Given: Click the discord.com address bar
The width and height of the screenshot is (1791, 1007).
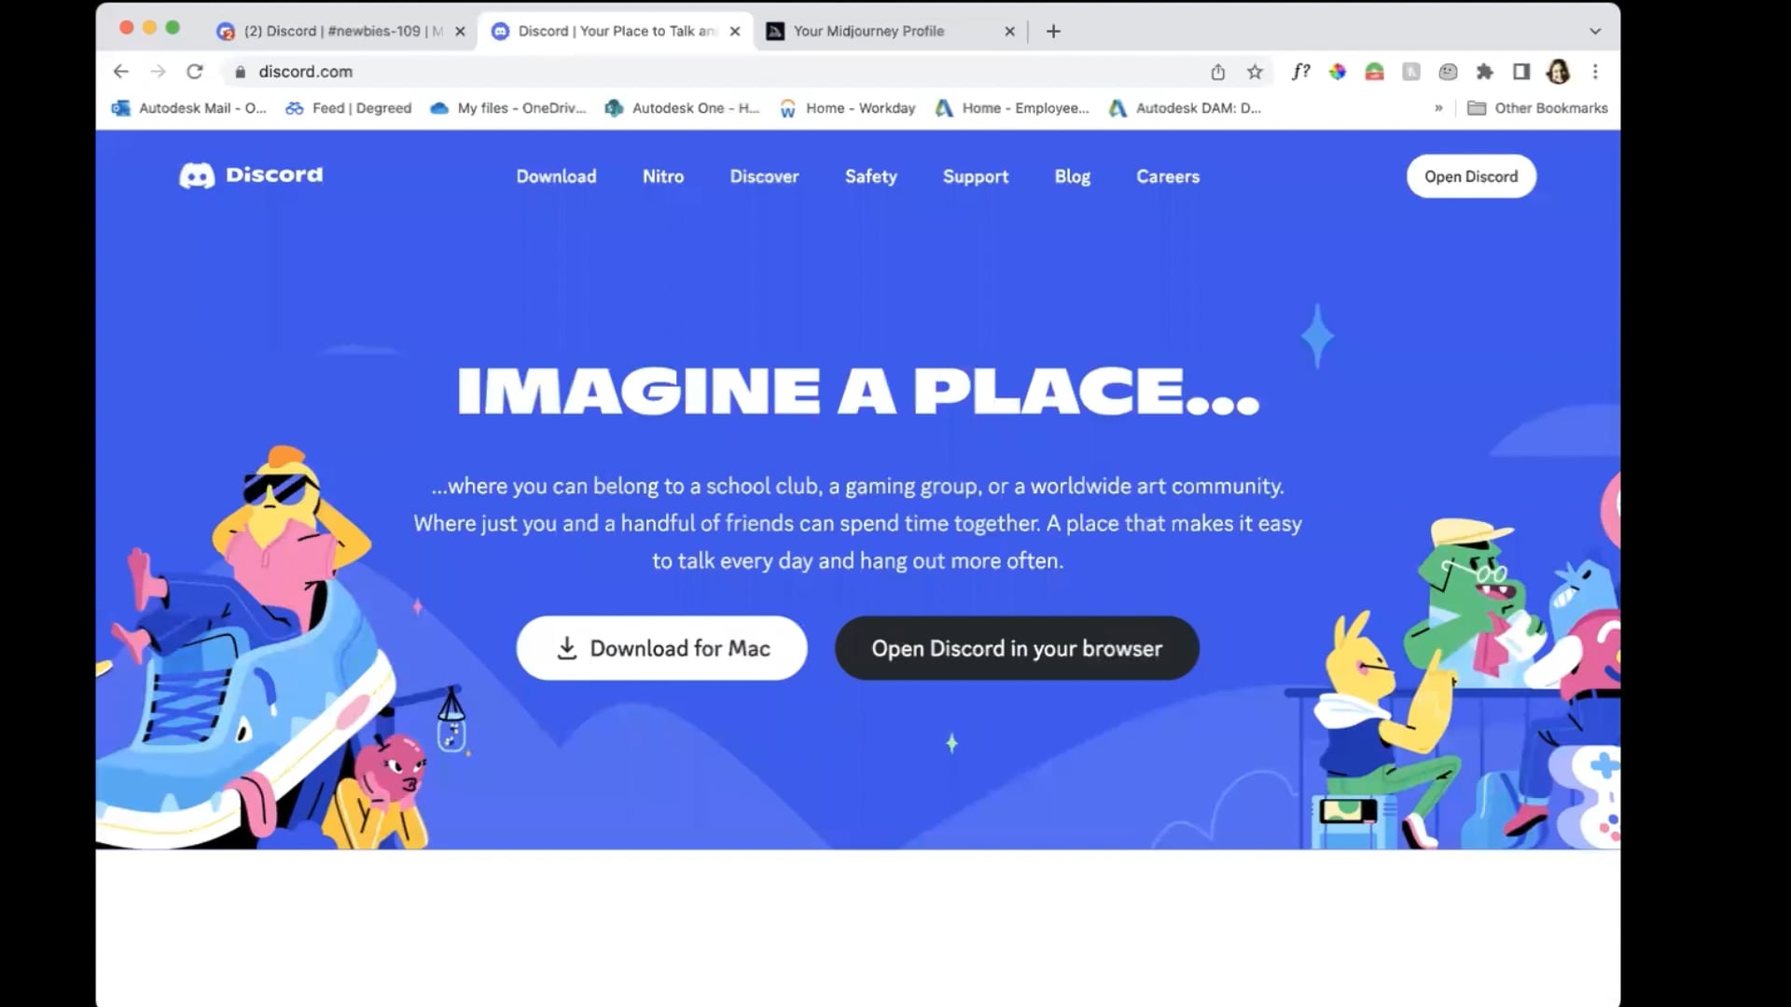Looking at the screenshot, I should pyautogui.click(x=709, y=72).
